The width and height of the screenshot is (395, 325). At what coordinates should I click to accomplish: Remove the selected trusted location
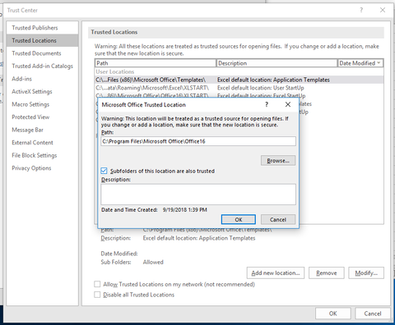[x=327, y=273]
